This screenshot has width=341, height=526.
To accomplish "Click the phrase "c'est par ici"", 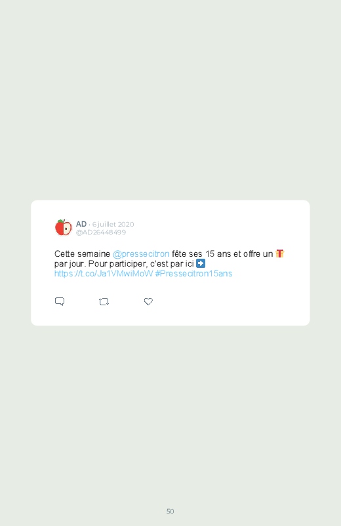I will click(x=172, y=263).
